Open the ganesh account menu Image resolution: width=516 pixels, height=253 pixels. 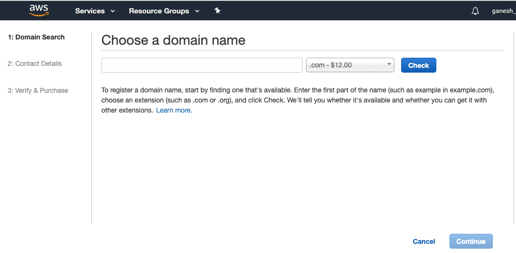coord(503,11)
